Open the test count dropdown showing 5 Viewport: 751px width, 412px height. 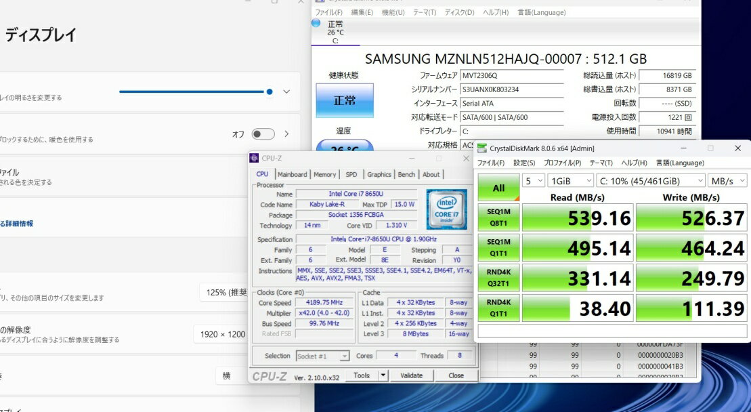(534, 181)
